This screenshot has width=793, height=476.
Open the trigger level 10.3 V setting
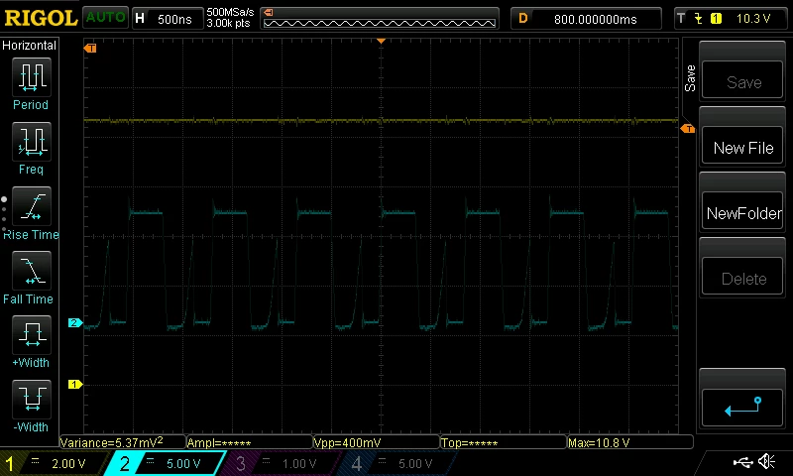pyautogui.click(x=732, y=19)
